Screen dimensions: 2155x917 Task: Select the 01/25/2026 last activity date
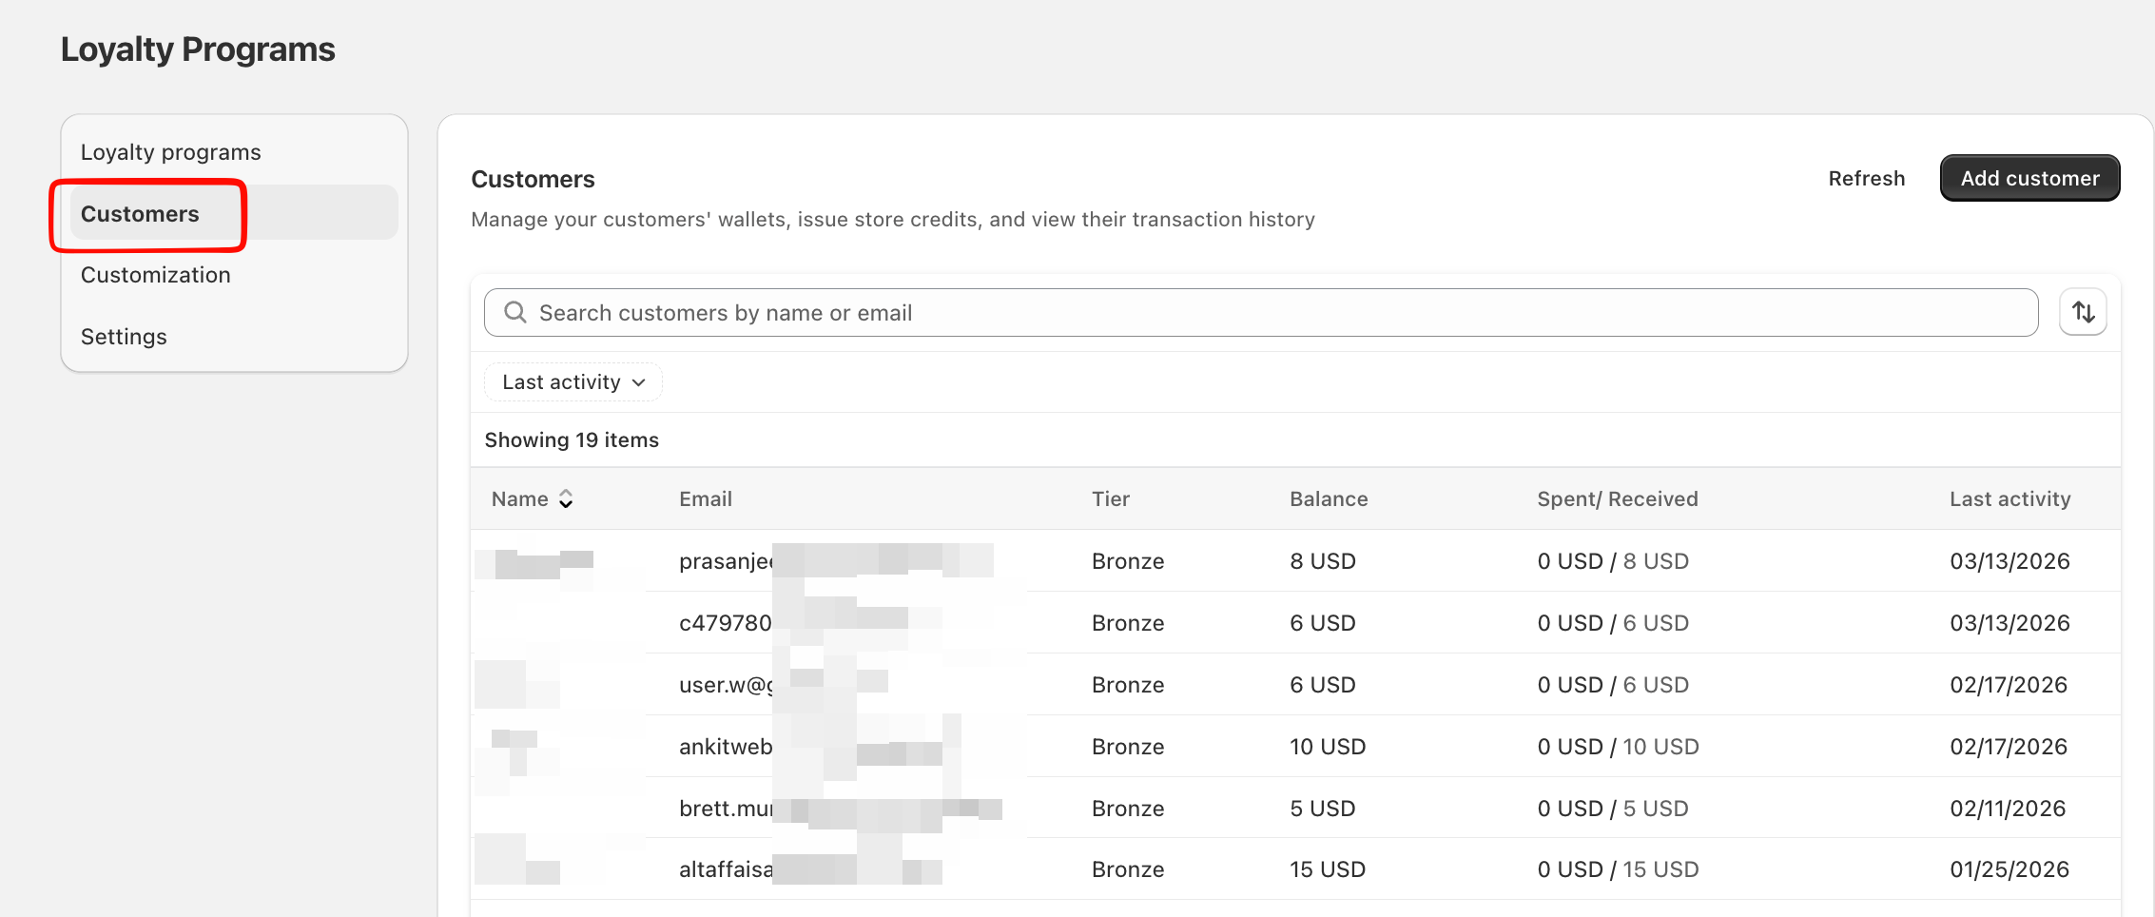[2009, 869]
